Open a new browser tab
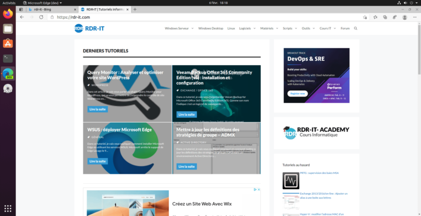Viewport: 421px width, 216px height. (x=135, y=9)
